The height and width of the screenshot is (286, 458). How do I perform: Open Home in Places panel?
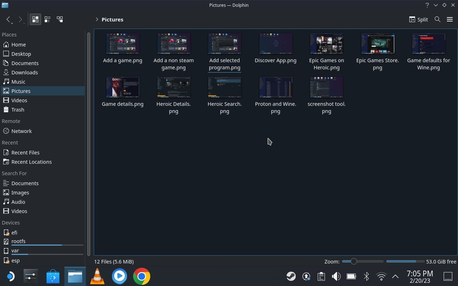[x=43, y=45]
